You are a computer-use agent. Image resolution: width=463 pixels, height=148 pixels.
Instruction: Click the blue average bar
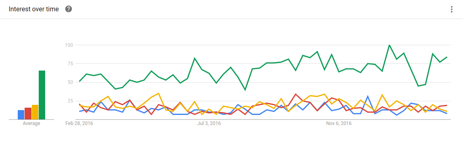point(21,115)
